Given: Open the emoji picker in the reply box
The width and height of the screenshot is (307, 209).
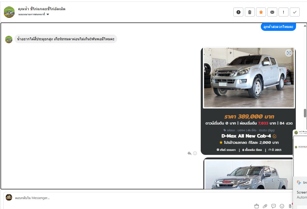Looking at the screenshot, I should click(282, 206).
